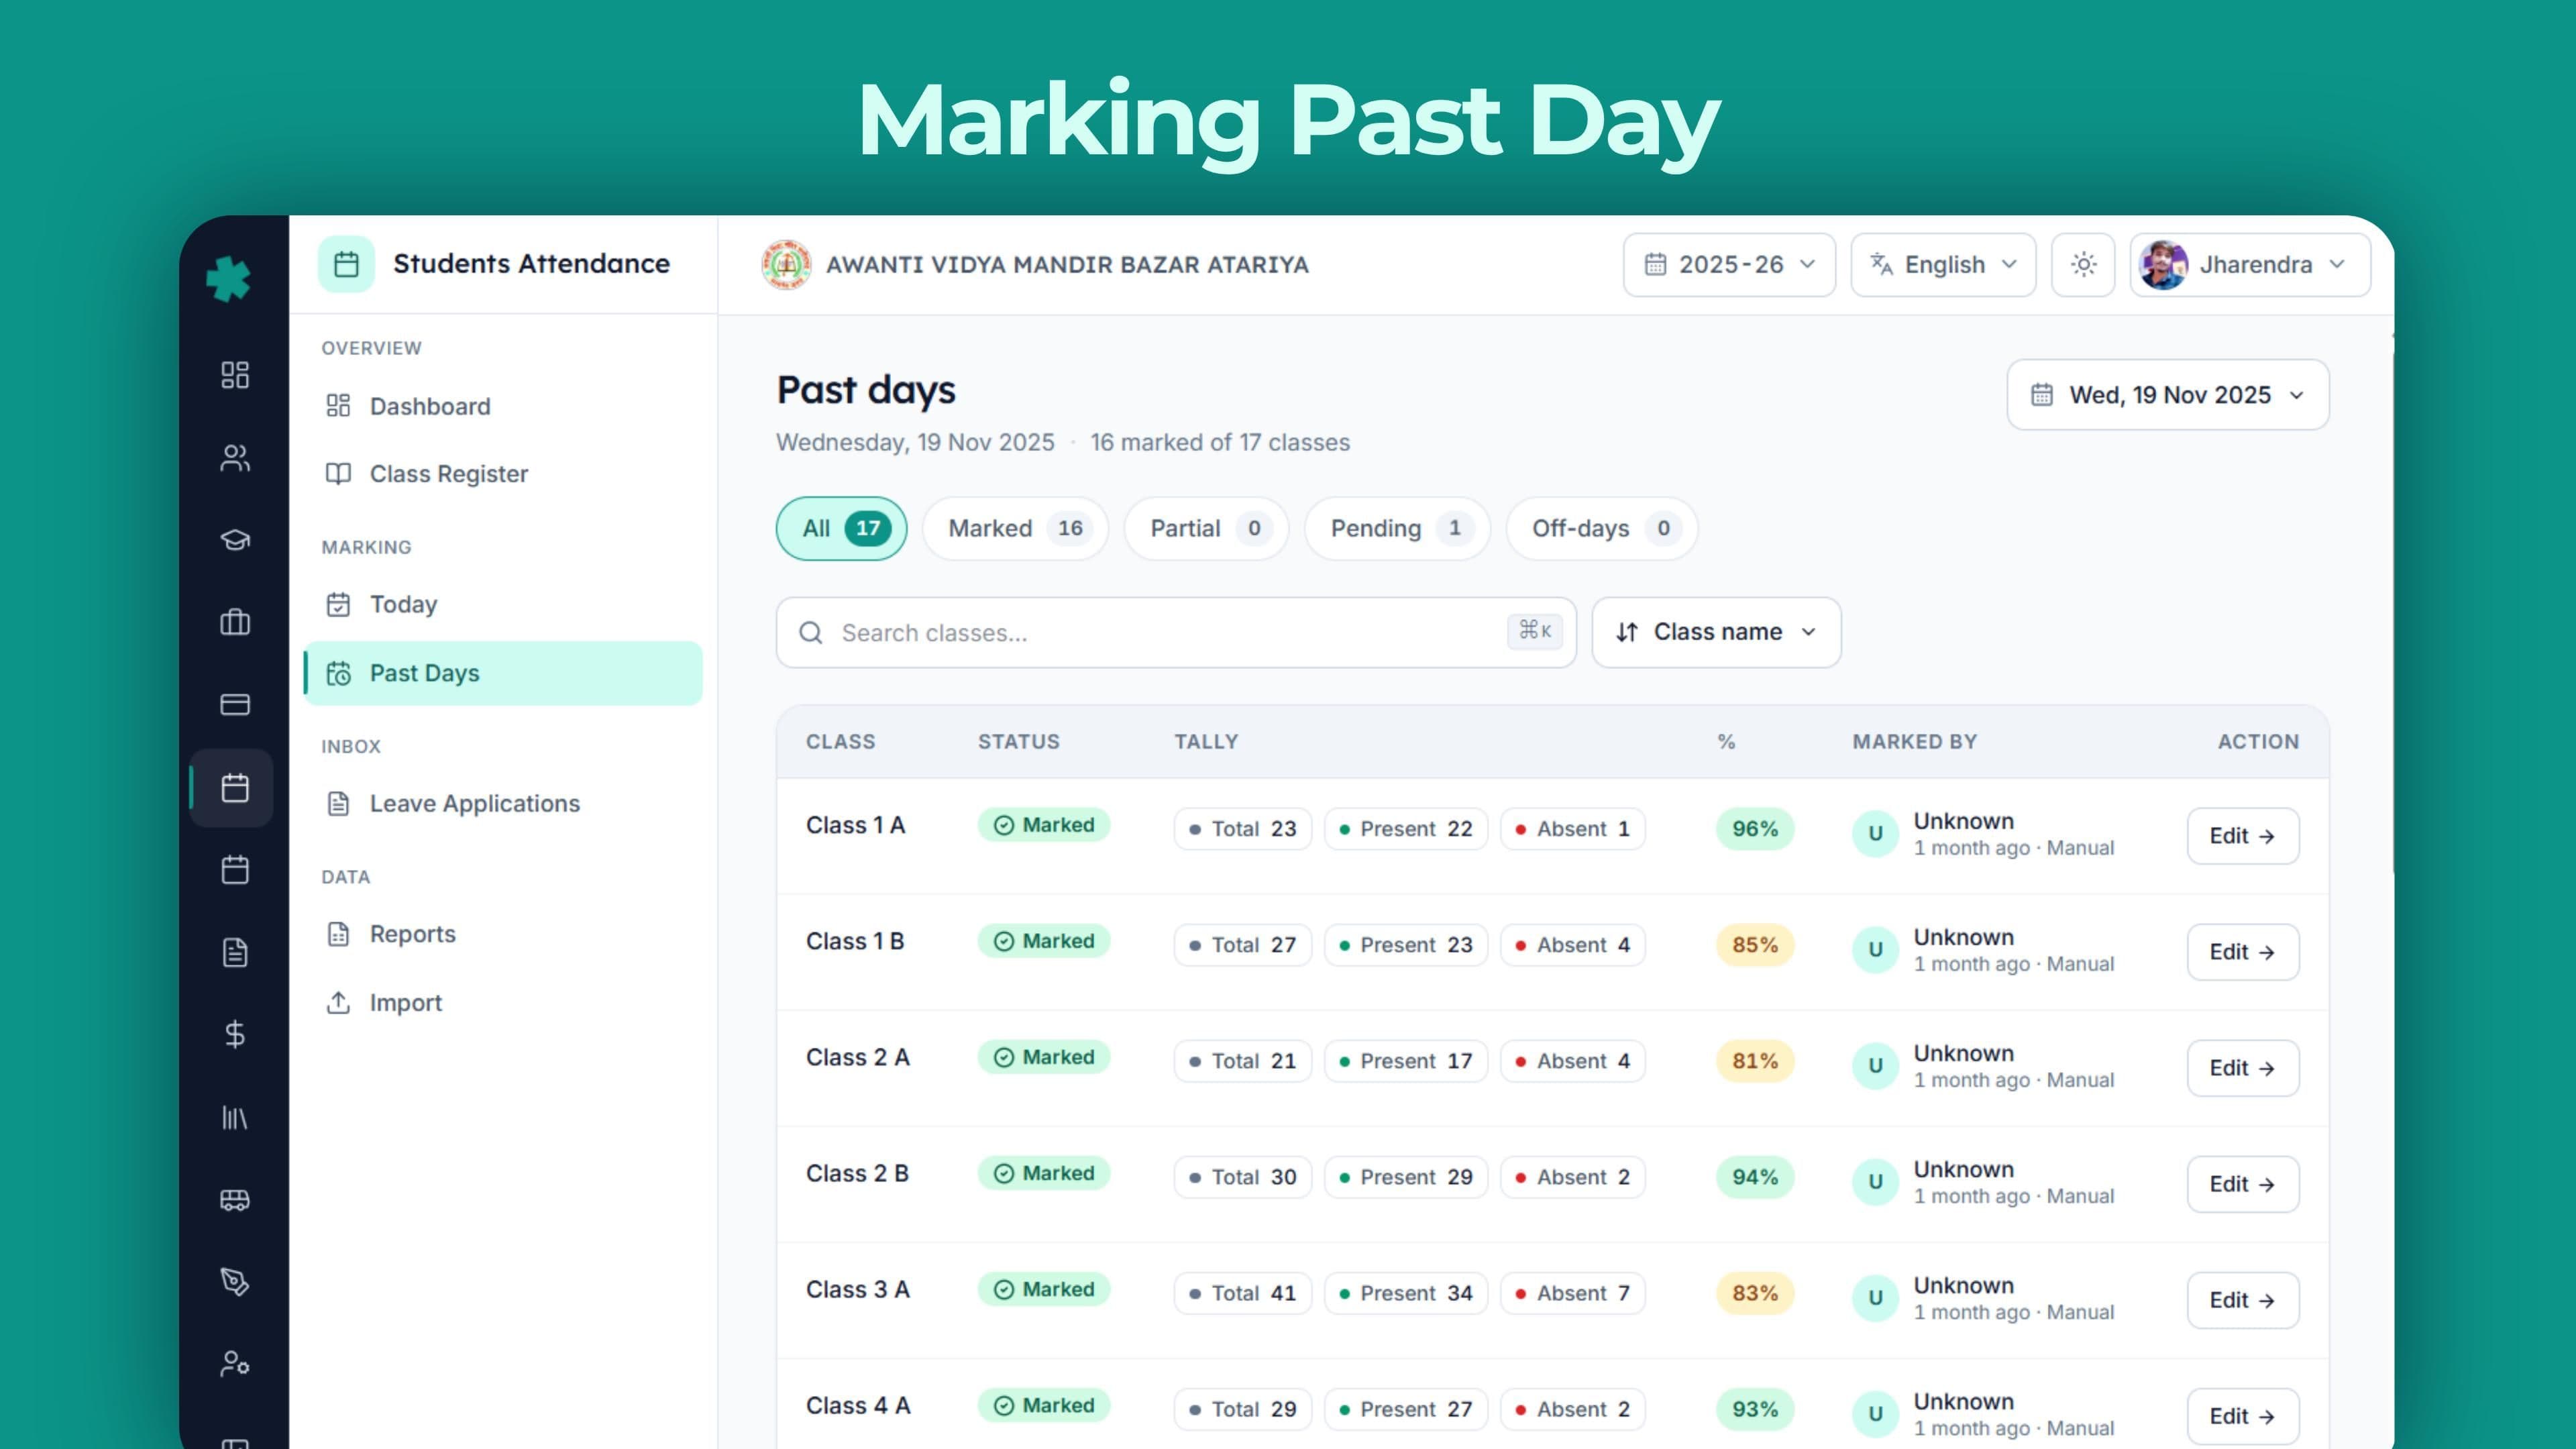Click Edit for Class 2 B
2576x1449 pixels.
click(2242, 1184)
